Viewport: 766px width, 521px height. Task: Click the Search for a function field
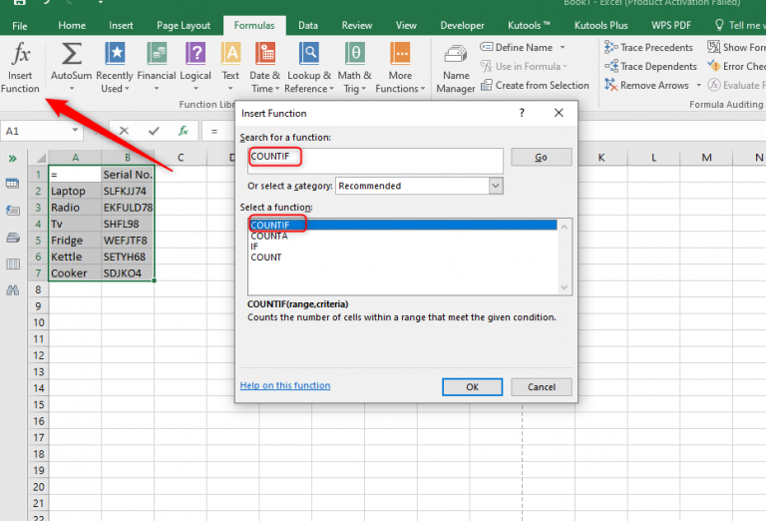pyautogui.click(x=376, y=159)
